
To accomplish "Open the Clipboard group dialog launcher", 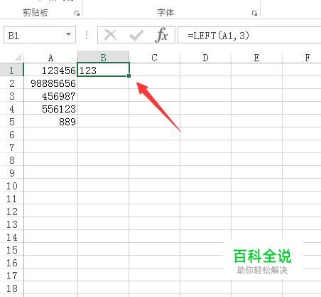I will (x=77, y=14).
